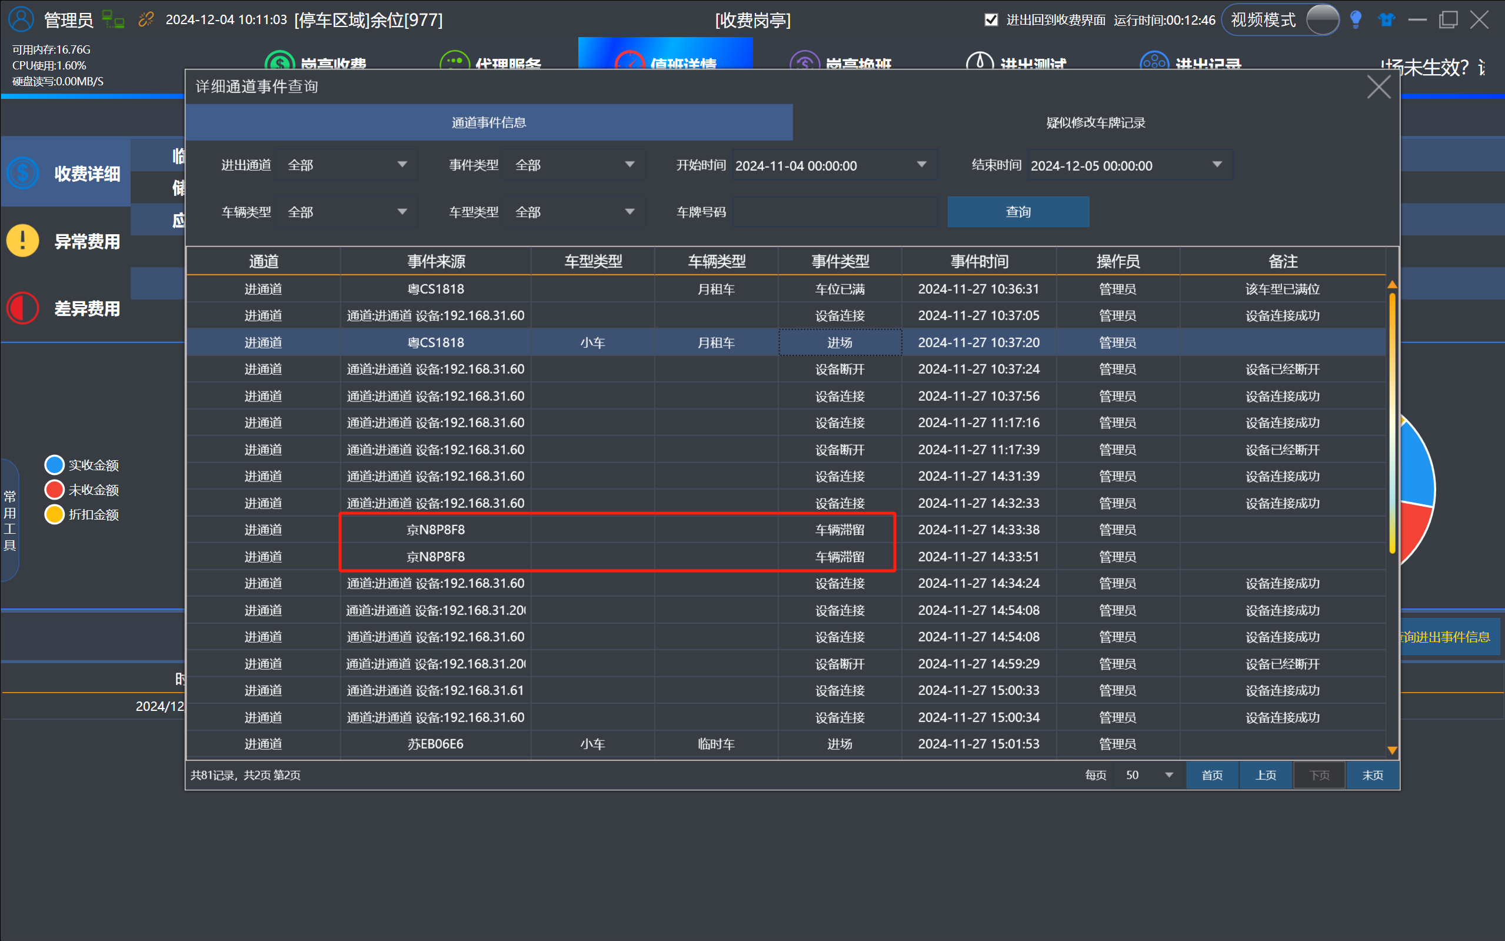Toggle 进出回到收费界面 checkbox
This screenshot has height=941, width=1505.
click(991, 20)
